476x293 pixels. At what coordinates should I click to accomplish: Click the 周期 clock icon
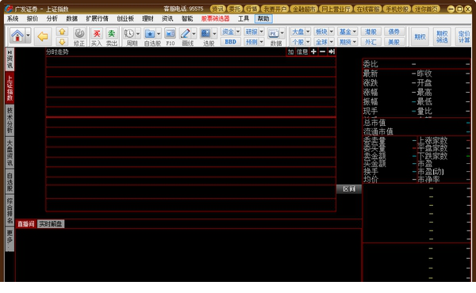[x=129, y=36]
